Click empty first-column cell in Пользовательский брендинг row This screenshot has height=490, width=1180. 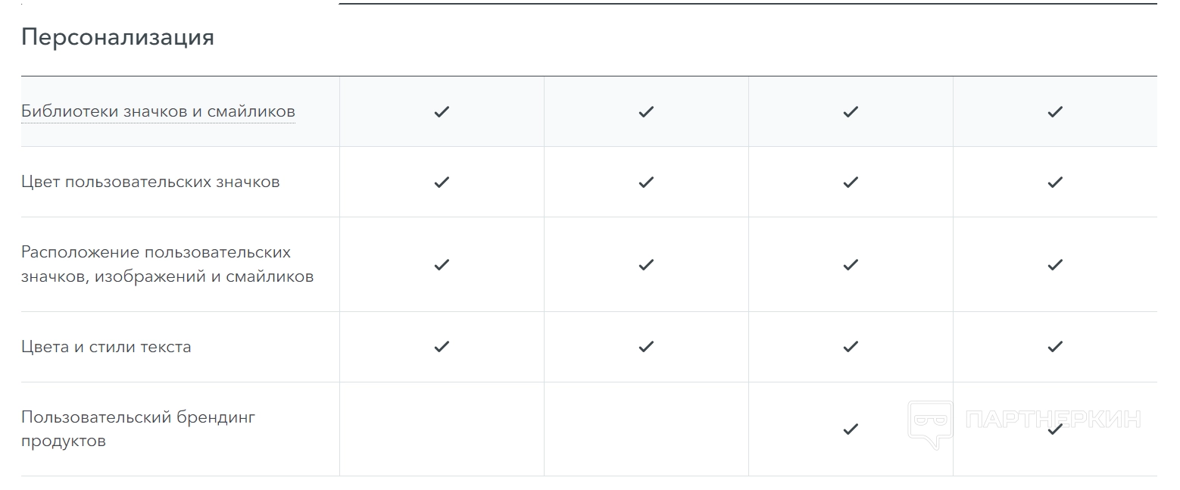(x=442, y=429)
